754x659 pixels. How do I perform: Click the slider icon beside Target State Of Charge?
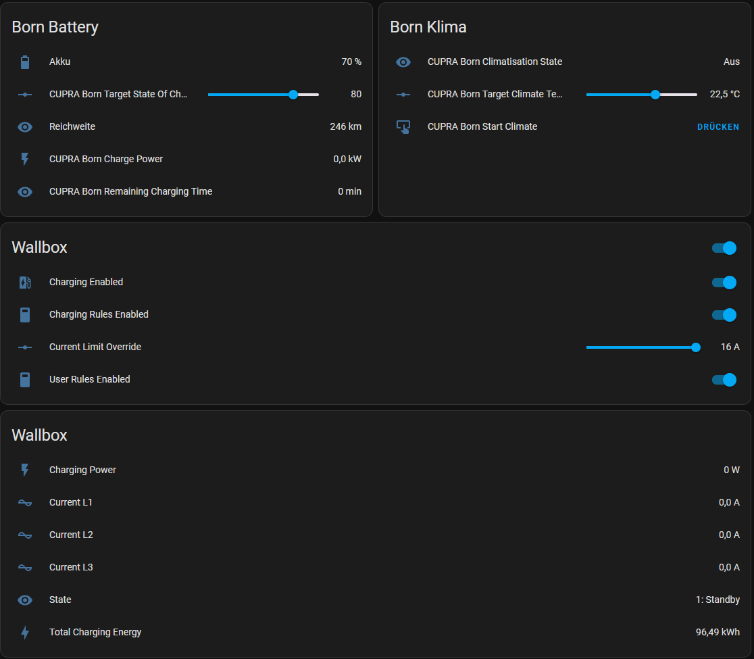click(25, 94)
